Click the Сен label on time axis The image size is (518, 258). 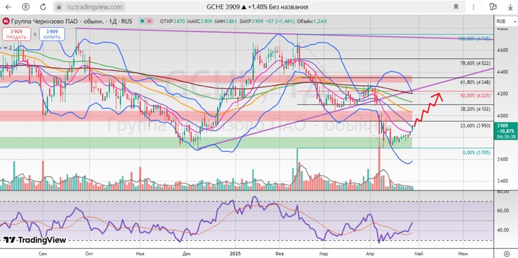pyautogui.click(x=43, y=254)
